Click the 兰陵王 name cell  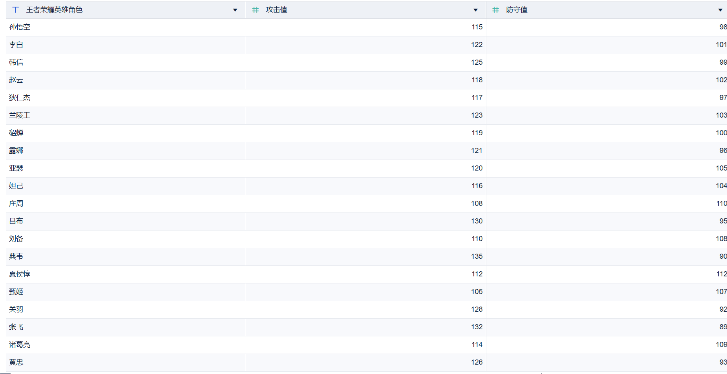126,115
